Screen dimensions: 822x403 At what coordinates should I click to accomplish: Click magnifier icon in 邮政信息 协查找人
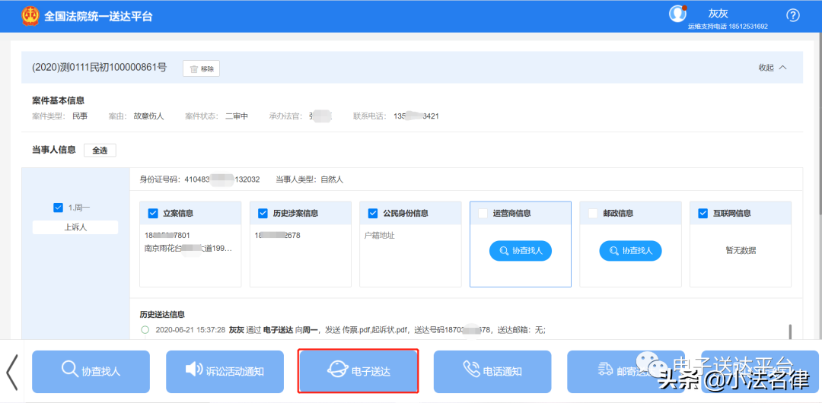pyautogui.click(x=614, y=251)
